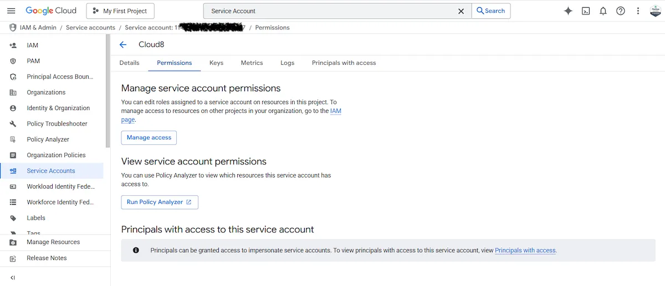Clear the search box with the X icon
The width and height of the screenshot is (665, 286).
click(x=461, y=11)
